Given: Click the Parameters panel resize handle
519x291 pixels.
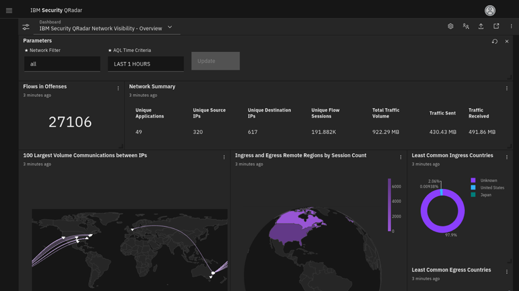Looking at the screenshot, I should tap(510, 77).
